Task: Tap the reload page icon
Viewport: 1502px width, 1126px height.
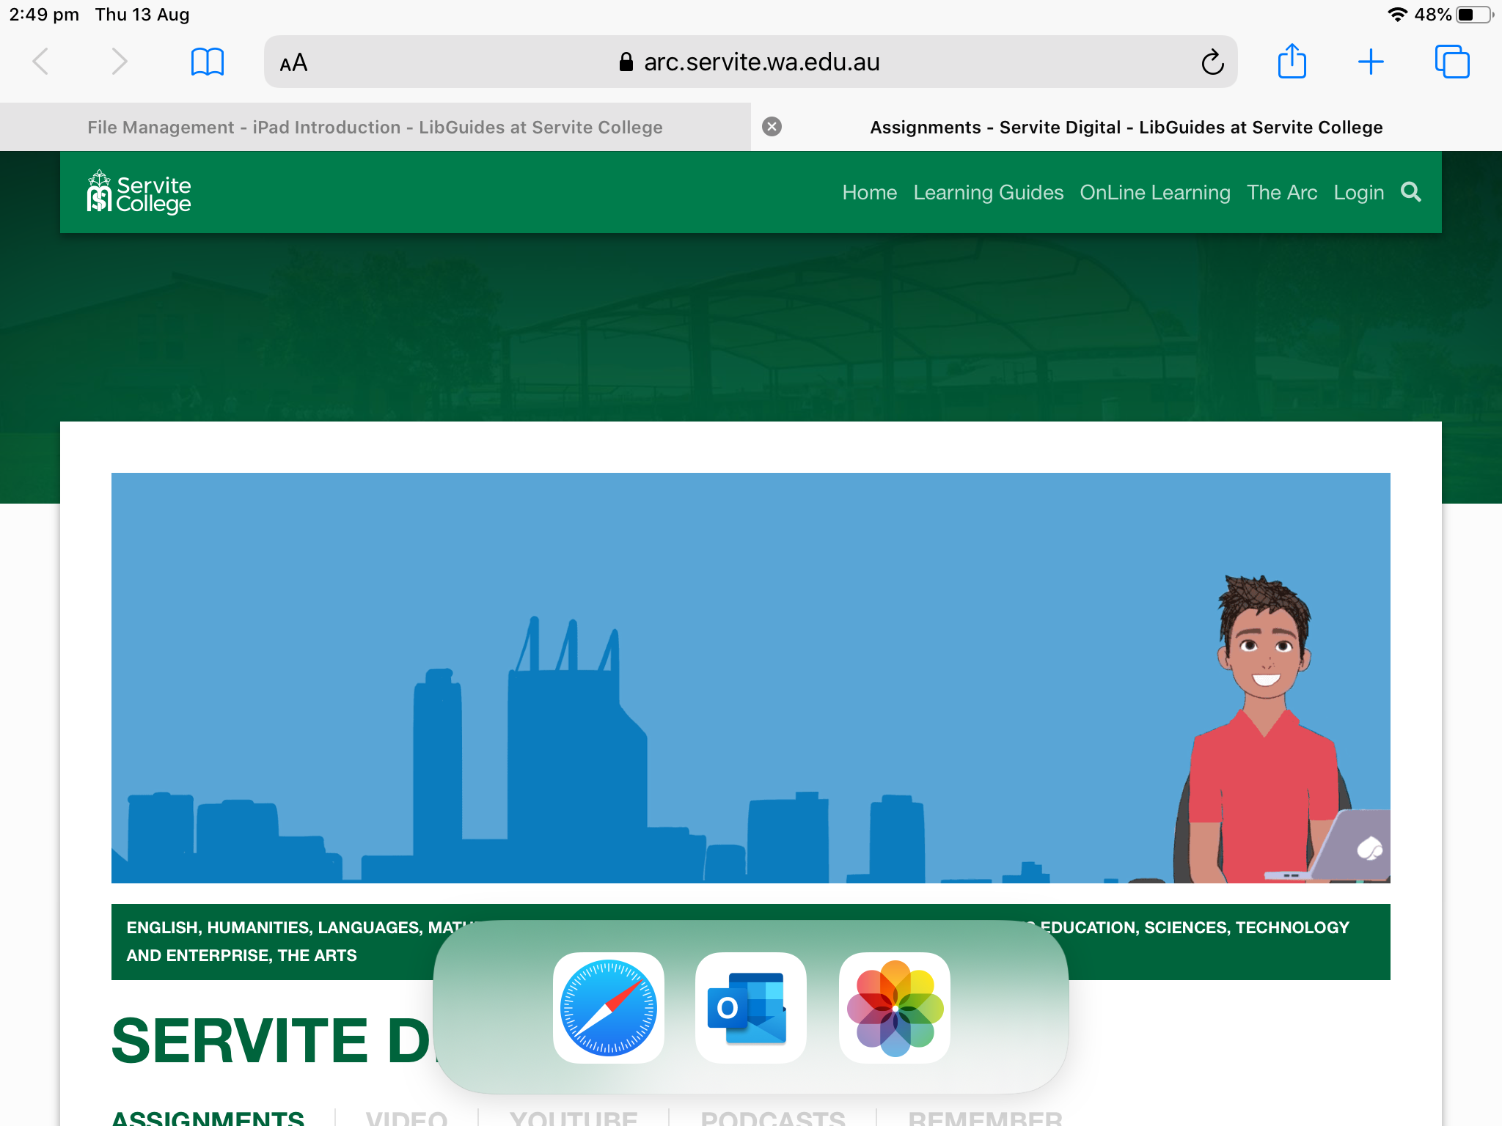Action: (1212, 62)
